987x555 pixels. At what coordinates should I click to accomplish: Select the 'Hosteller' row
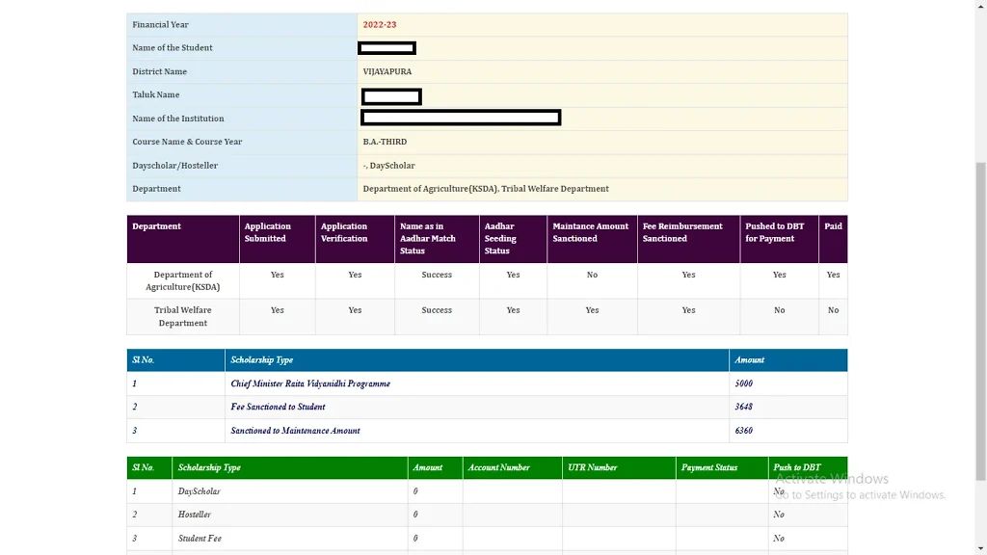tap(487, 515)
